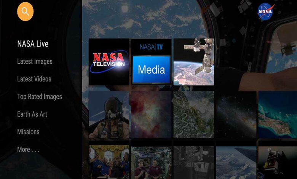Open the spacecraft equipment thumbnail in bottom row
Image resolution: width=297 pixels, height=179 pixels.
(278, 163)
